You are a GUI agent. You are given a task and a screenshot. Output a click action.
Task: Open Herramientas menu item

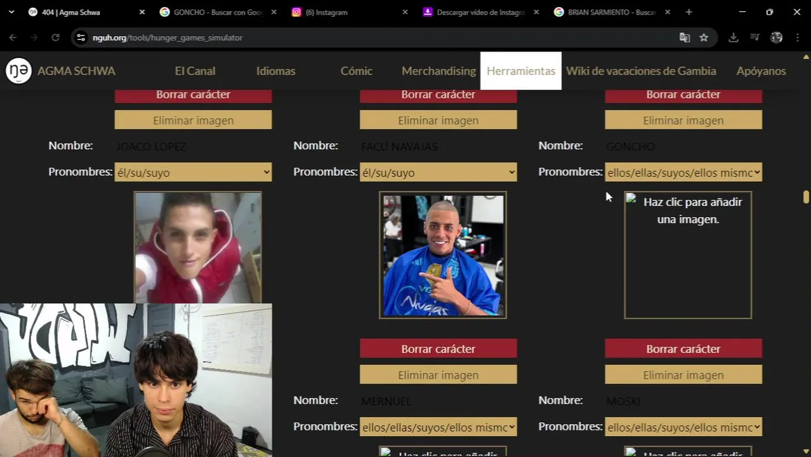(521, 70)
